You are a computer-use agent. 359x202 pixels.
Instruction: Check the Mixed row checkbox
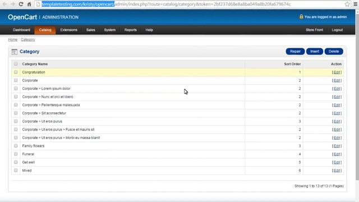(16, 171)
